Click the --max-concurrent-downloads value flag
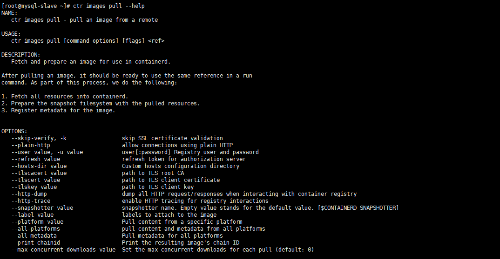The height and width of the screenshot is (259, 500). [x=63, y=250]
